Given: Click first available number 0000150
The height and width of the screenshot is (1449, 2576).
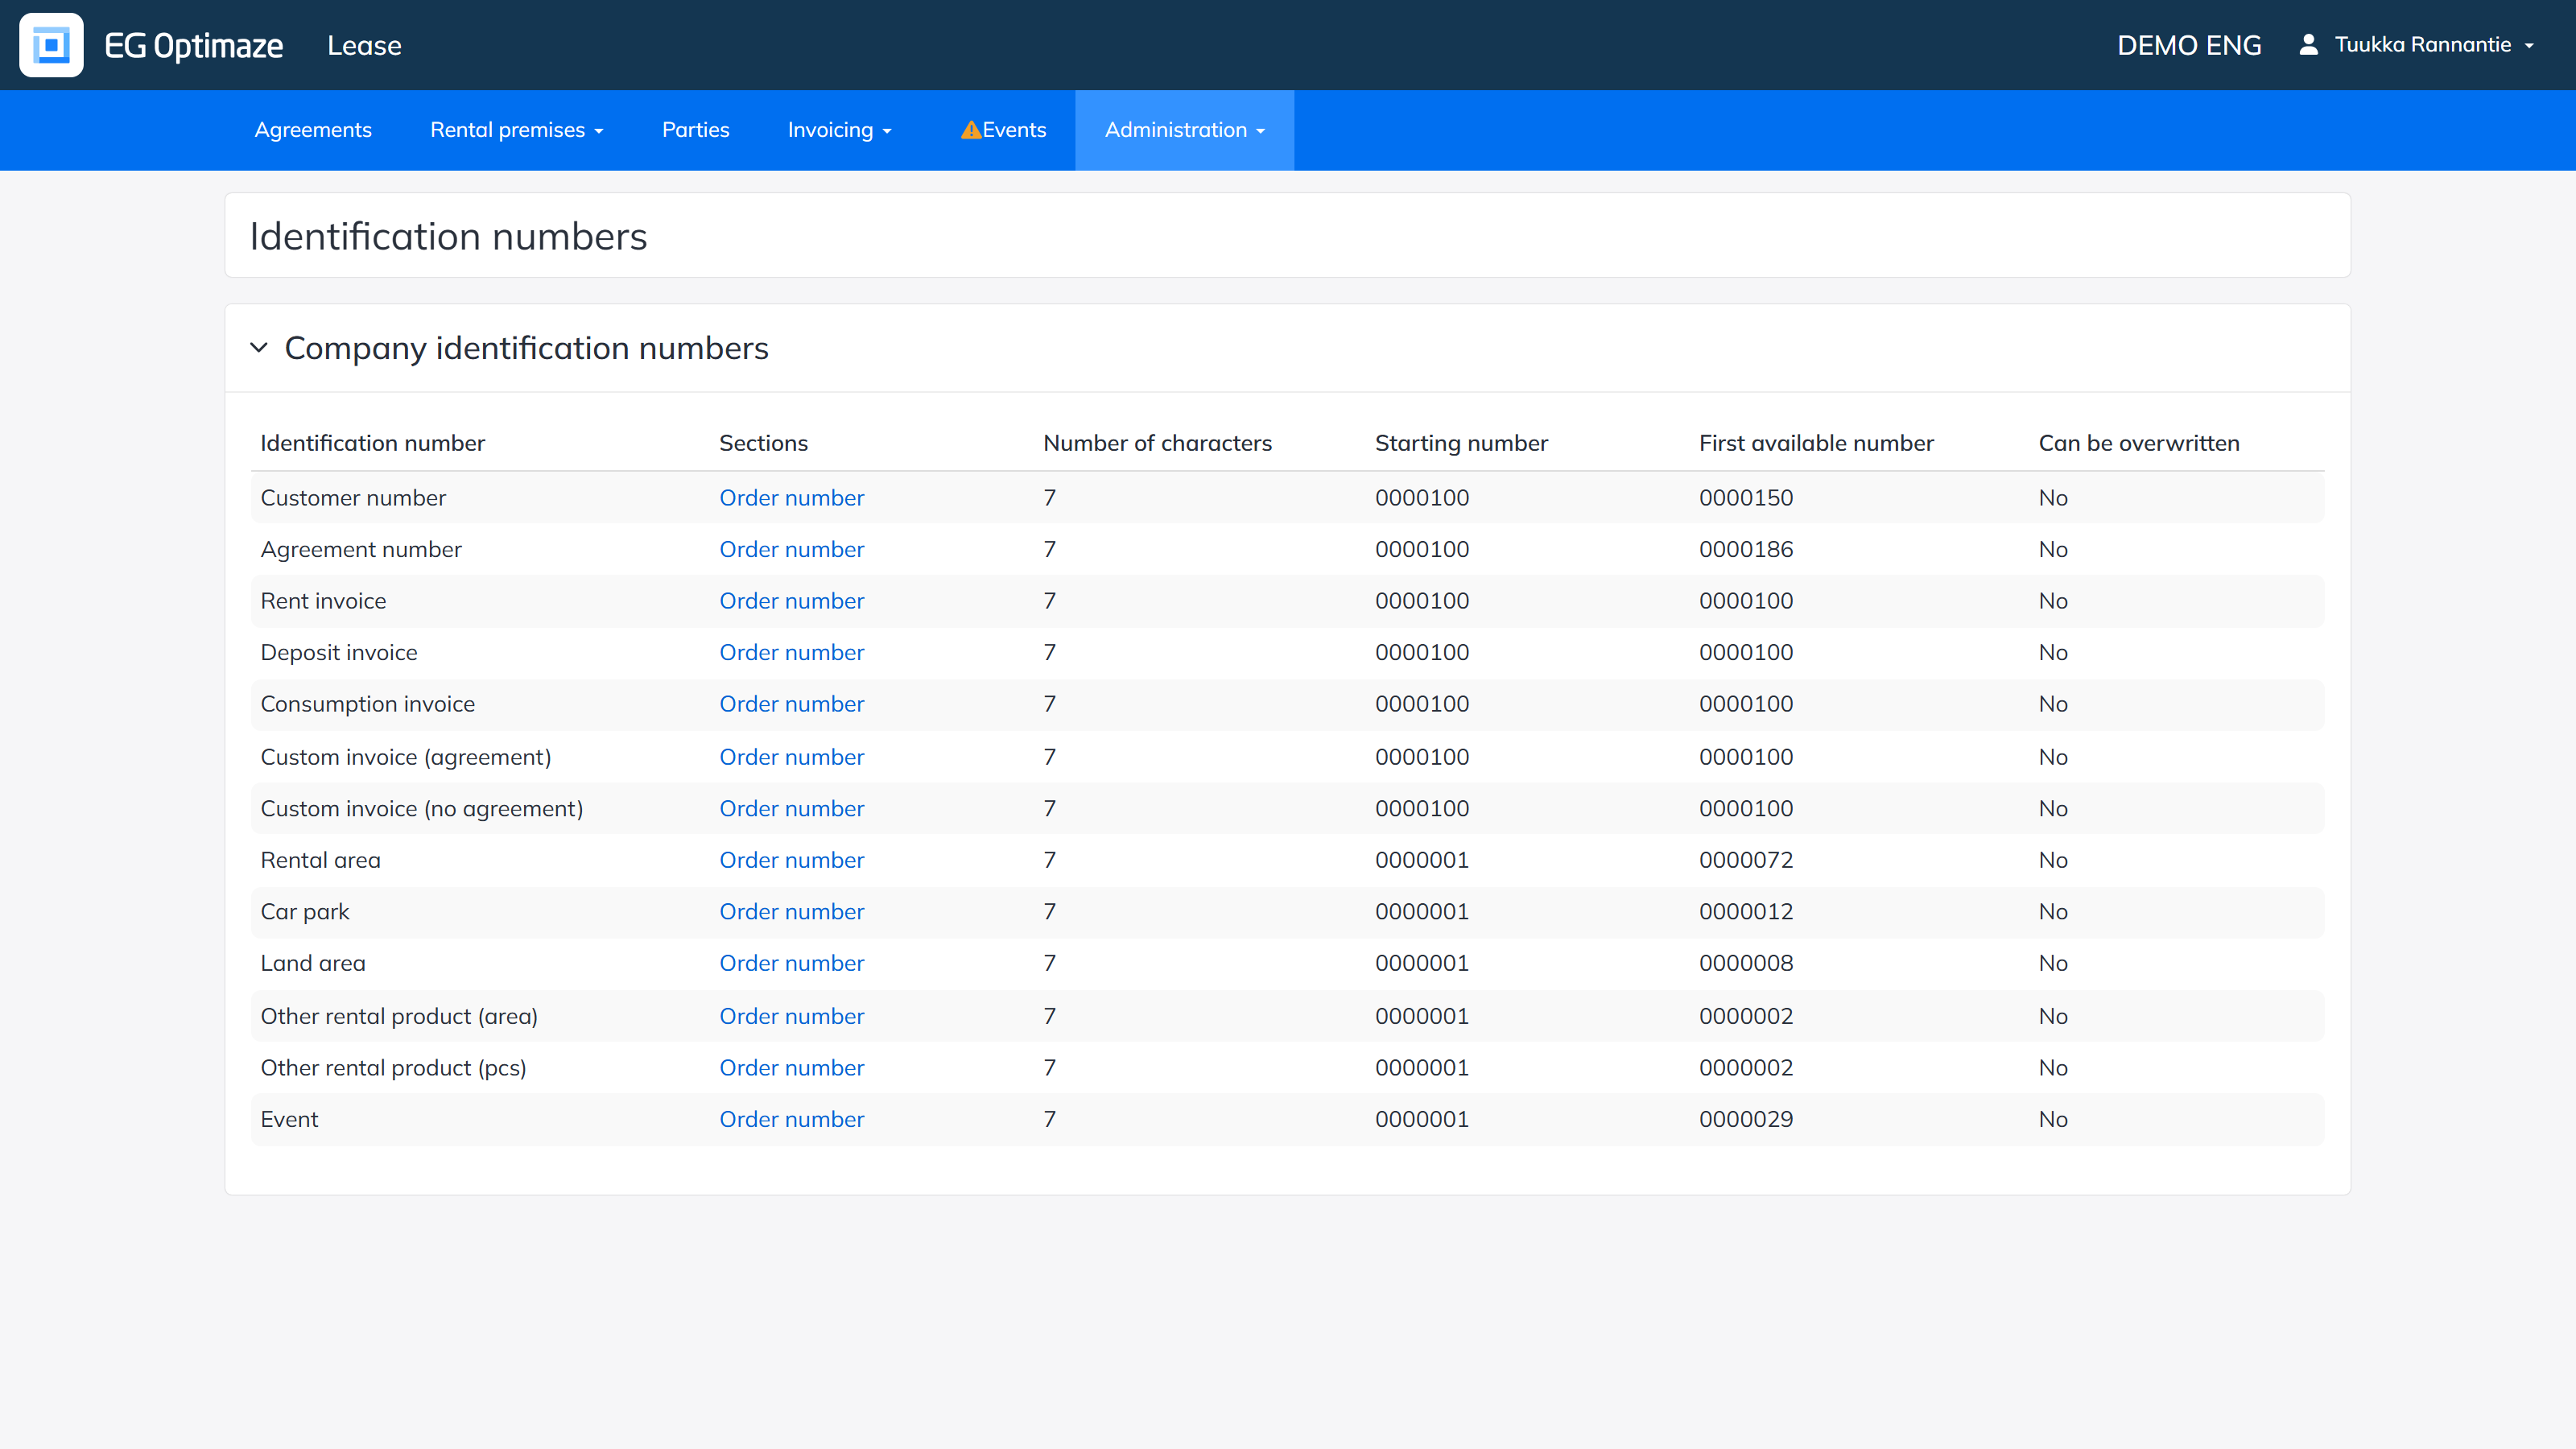Looking at the screenshot, I should (1746, 498).
